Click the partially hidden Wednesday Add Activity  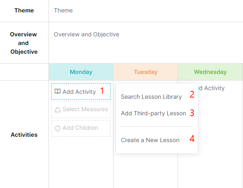pyautogui.click(x=212, y=88)
